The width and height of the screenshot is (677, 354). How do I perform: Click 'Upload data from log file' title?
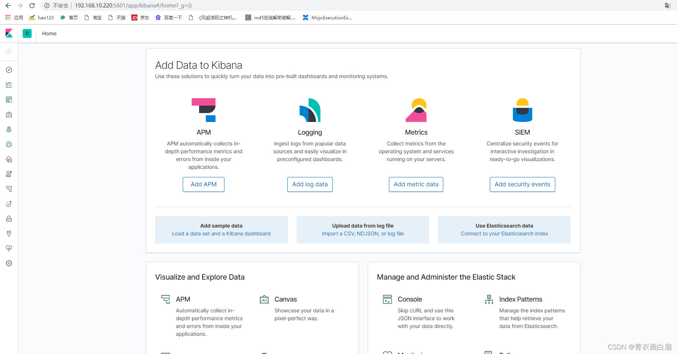(363, 226)
